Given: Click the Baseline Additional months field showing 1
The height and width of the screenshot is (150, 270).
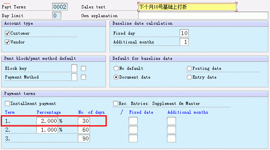Looking at the screenshot, I should coord(184,42).
